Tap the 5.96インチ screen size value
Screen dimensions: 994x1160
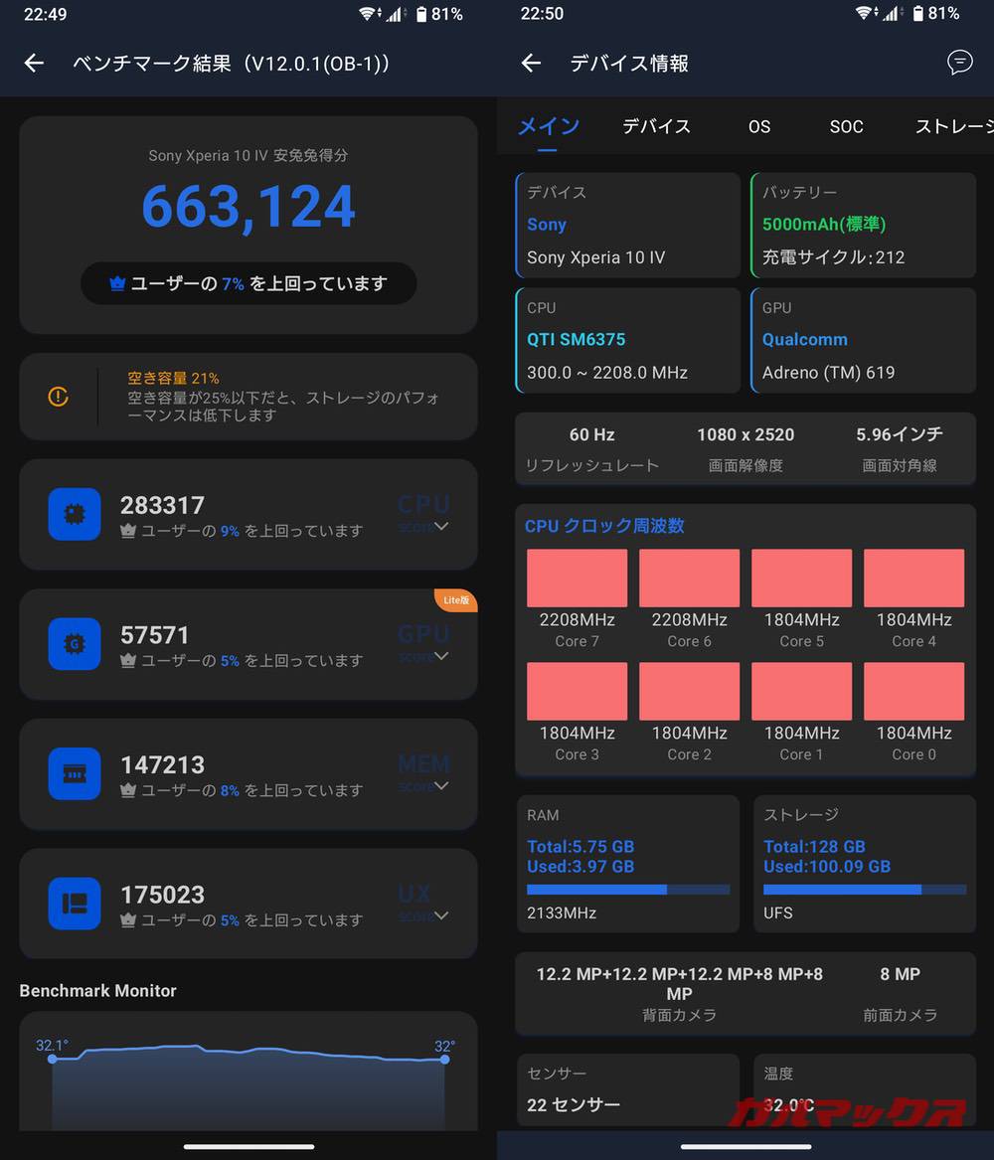click(900, 434)
